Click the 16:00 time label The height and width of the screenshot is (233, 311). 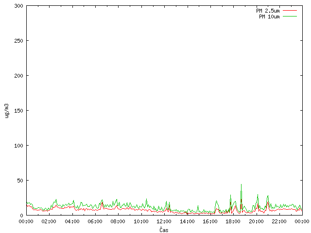click(210, 221)
